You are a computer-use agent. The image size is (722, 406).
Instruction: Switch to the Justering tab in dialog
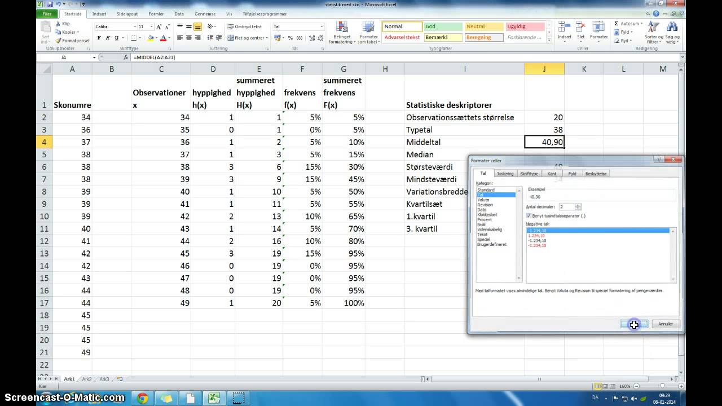[505, 174]
